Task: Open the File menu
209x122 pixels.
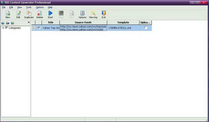Action: point(4,7)
